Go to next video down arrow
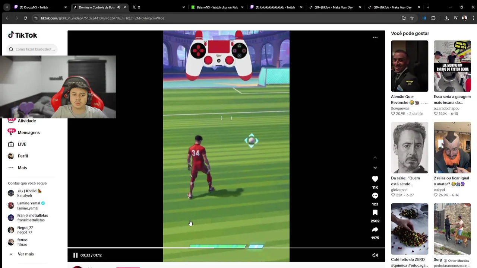The height and width of the screenshot is (268, 477). (x=375, y=167)
